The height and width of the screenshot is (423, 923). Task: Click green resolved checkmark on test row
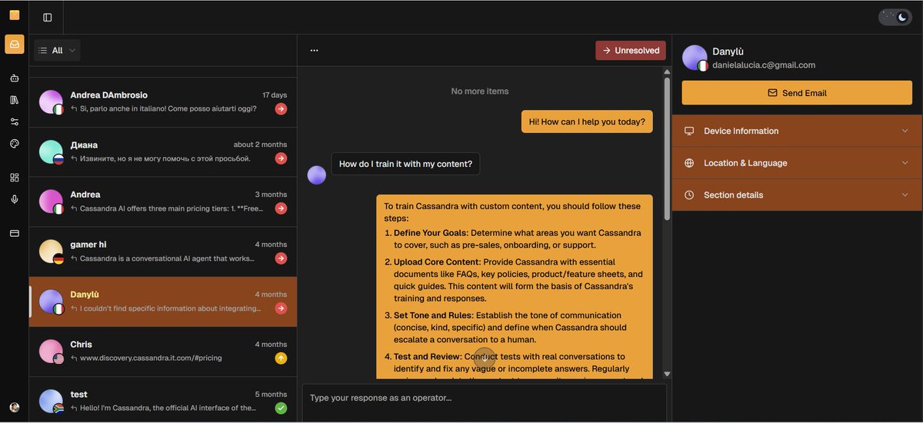tap(281, 408)
